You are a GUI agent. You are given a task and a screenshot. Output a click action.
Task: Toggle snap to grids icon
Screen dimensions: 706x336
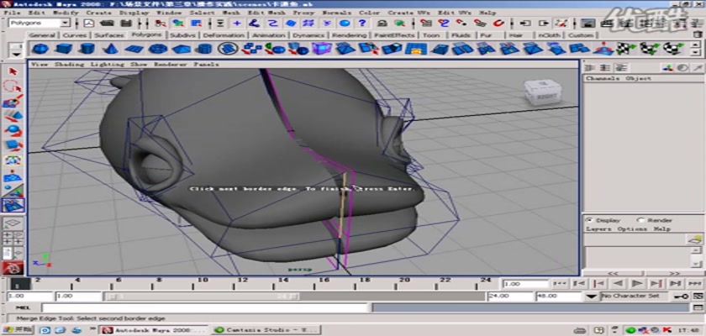(x=425, y=23)
